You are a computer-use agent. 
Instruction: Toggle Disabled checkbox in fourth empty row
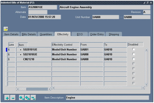click(133, 78)
